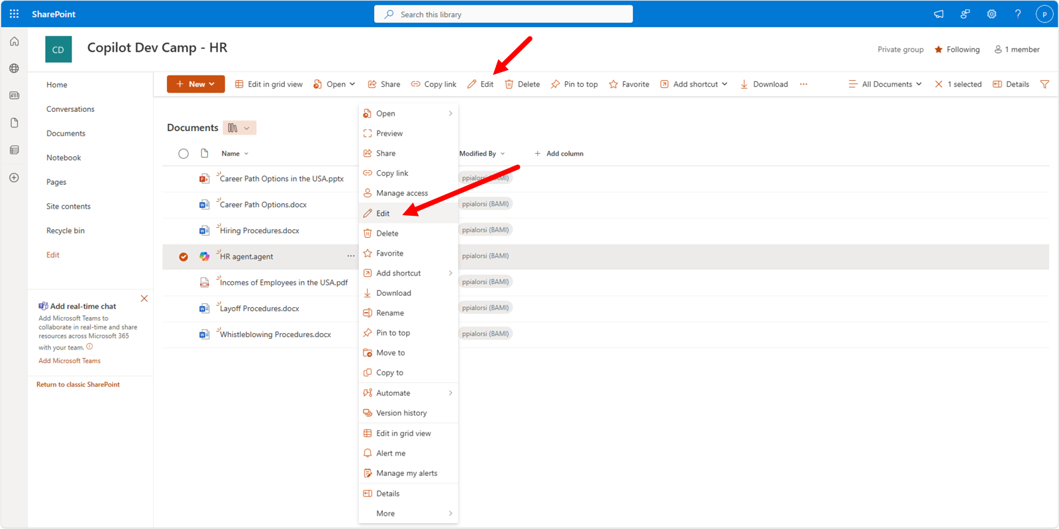Choose Copy to in the context menu

(x=408, y=373)
